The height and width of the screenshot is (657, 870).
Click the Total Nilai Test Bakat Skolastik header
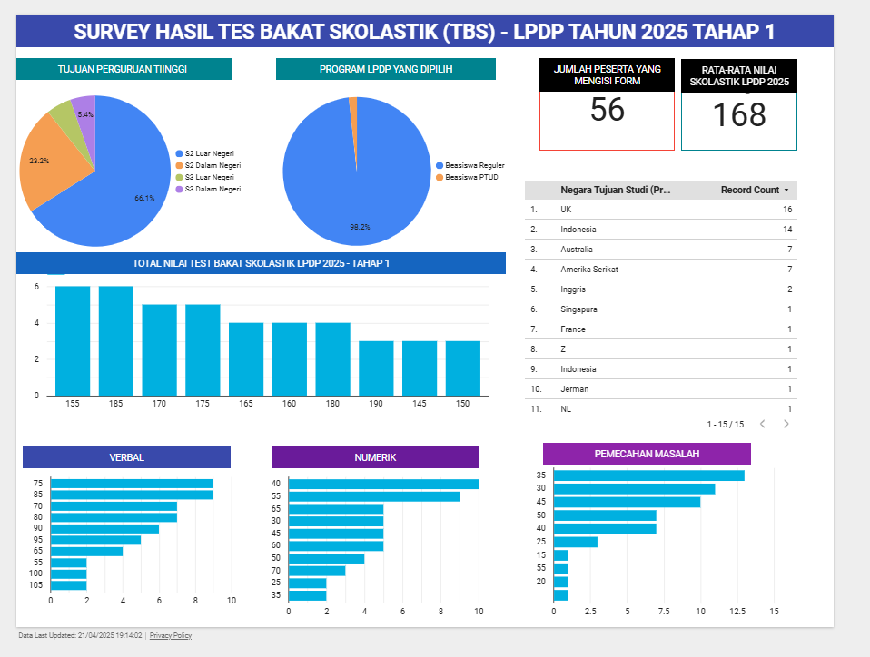(x=261, y=263)
